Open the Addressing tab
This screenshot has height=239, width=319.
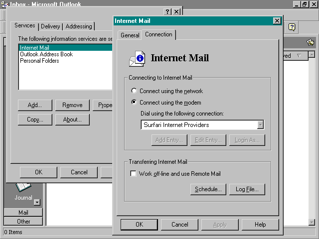coord(79,26)
